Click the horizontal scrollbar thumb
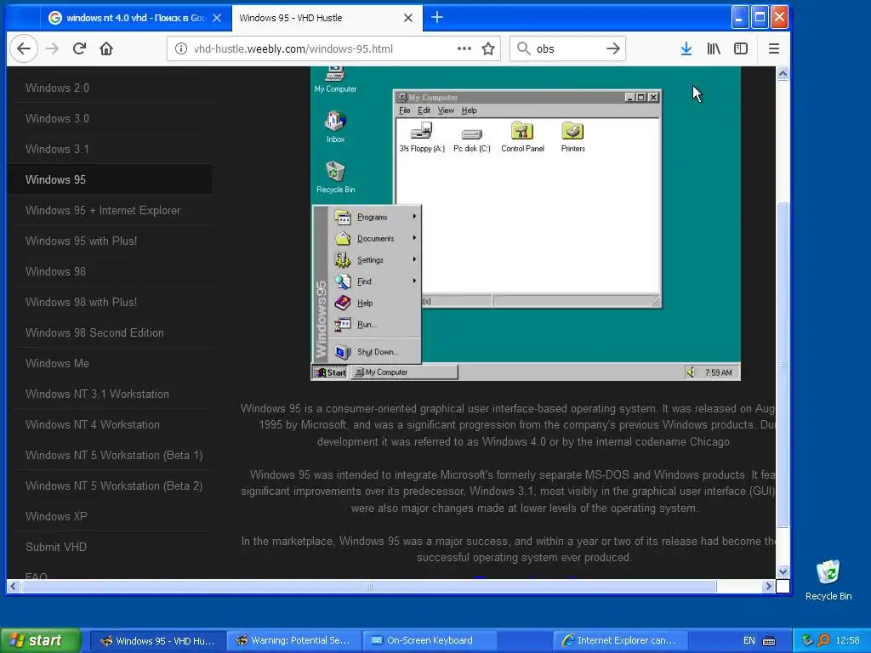 [x=369, y=587]
